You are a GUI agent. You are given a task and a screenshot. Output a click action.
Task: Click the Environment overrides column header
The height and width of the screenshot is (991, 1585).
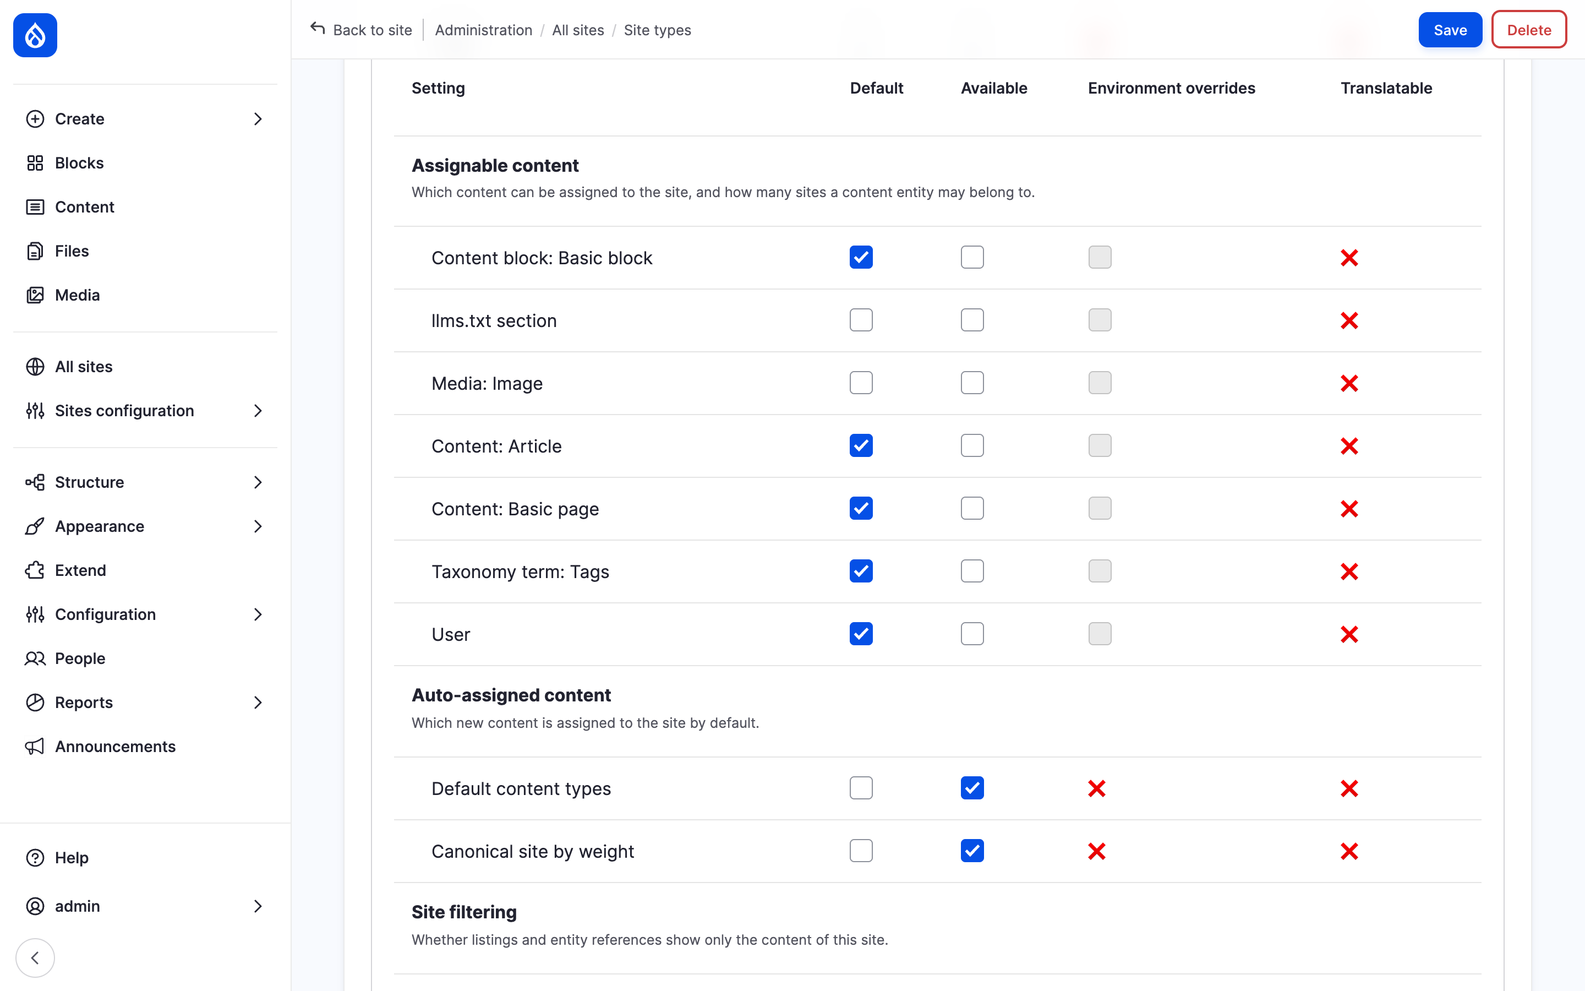(x=1171, y=89)
